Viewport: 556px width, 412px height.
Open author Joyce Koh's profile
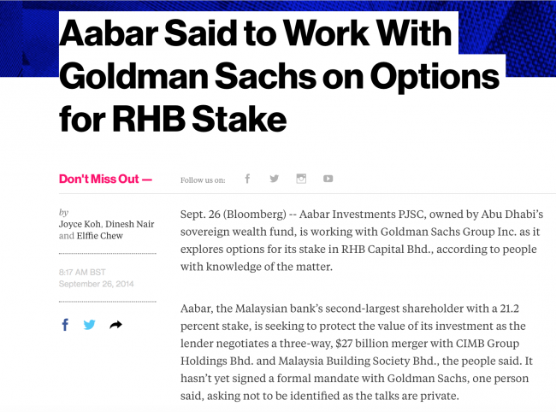[80, 224]
